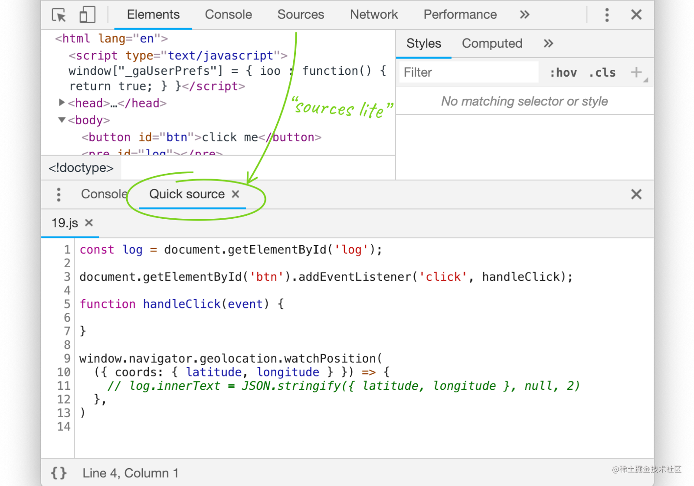Open the DevTools three-dot customize menu
This screenshot has width=694, height=486.
[x=607, y=15]
